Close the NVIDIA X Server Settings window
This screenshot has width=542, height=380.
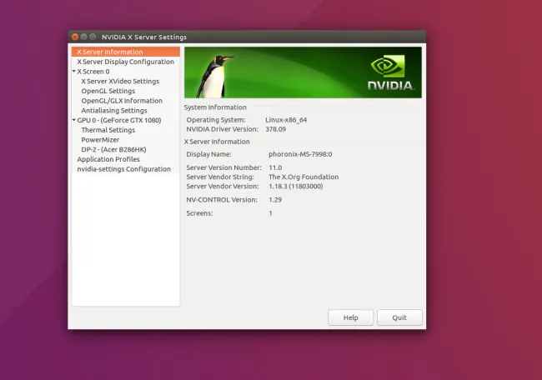point(75,37)
